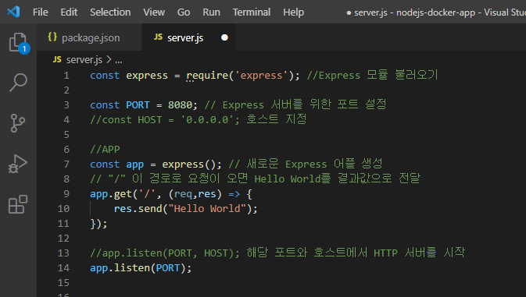526x297 pixels.
Task: Open the Help menu
Action: click(294, 12)
